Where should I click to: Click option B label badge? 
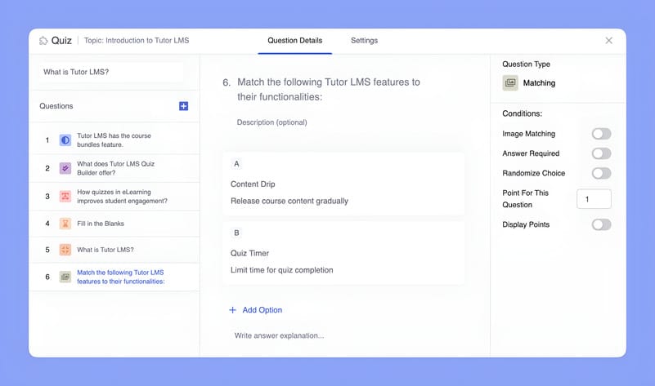pos(236,233)
